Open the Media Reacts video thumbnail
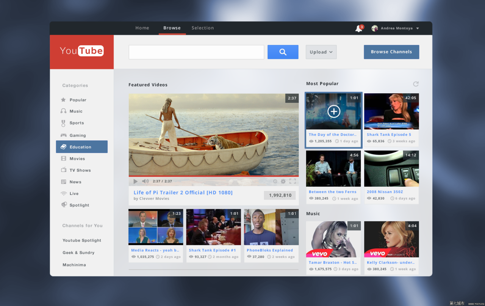 point(156,227)
